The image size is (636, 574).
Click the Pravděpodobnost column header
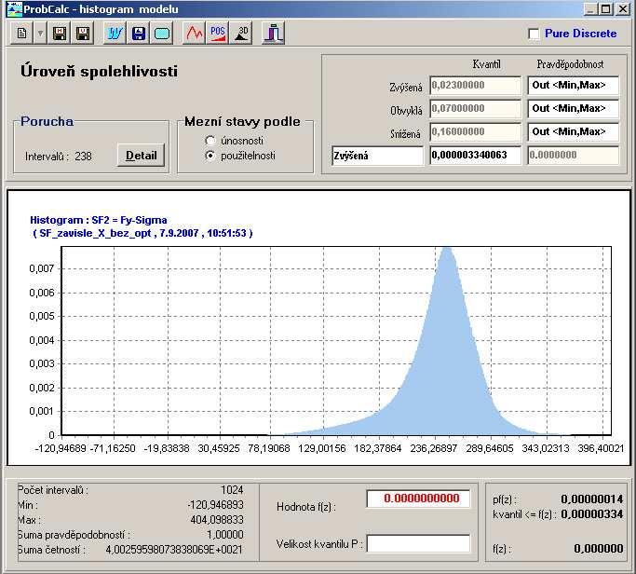[x=570, y=64]
